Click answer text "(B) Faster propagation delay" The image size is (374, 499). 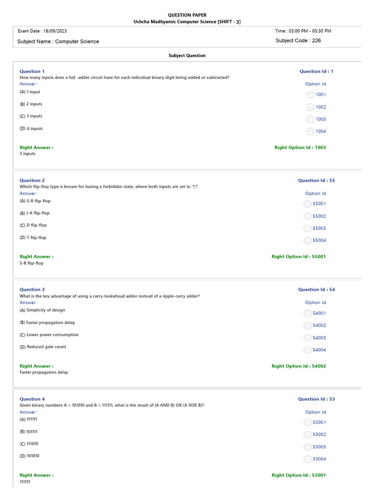(x=47, y=323)
